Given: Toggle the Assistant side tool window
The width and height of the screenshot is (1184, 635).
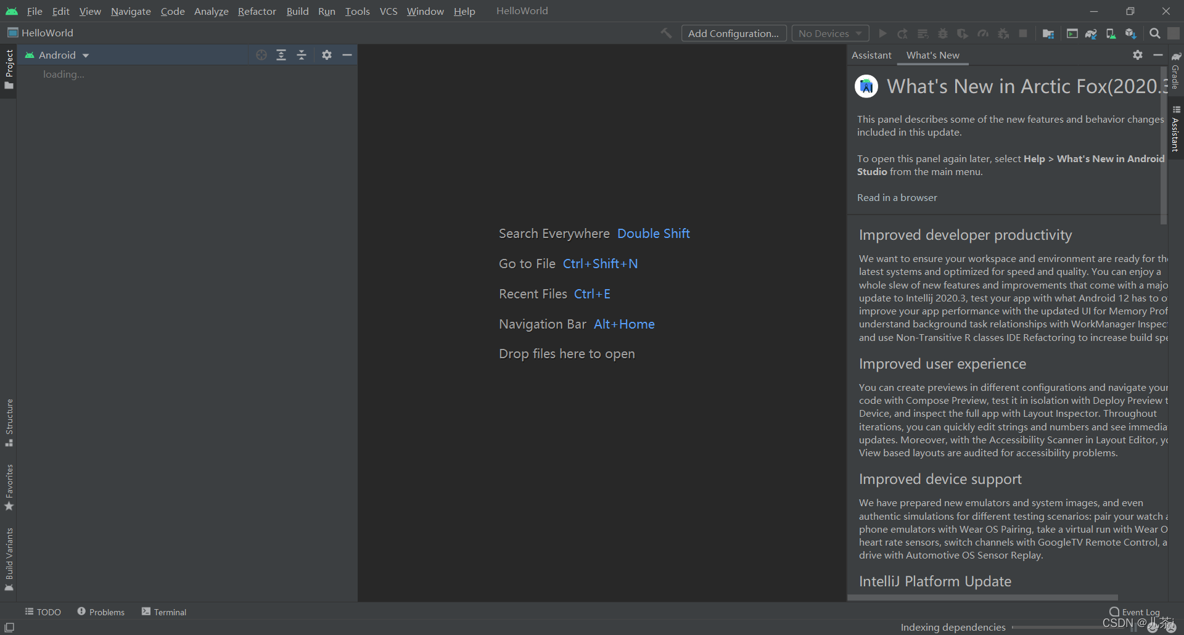Looking at the screenshot, I should tap(1176, 129).
